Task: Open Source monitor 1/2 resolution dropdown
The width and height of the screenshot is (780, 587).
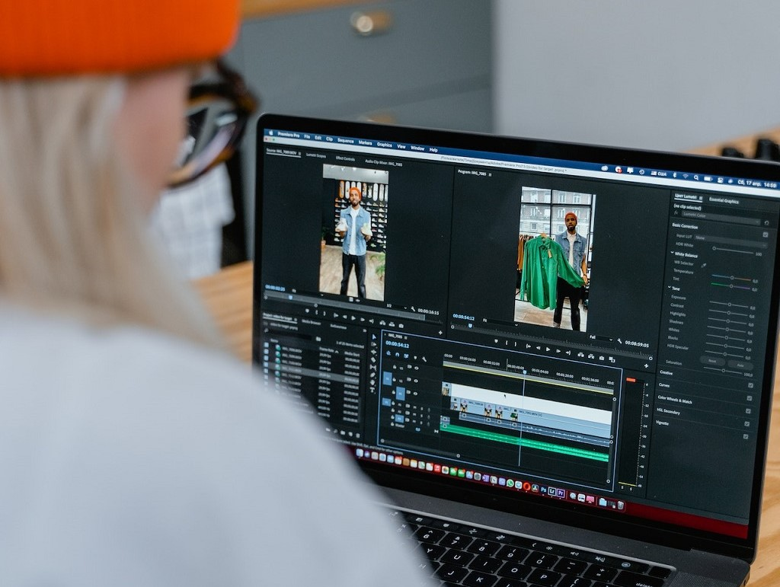Action: coord(396,307)
